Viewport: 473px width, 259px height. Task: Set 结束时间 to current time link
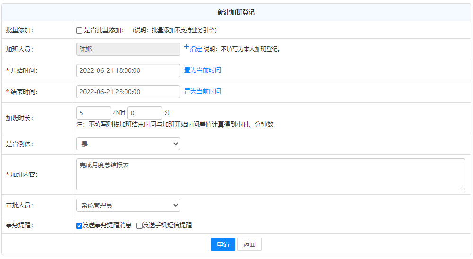[x=202, y=91]
